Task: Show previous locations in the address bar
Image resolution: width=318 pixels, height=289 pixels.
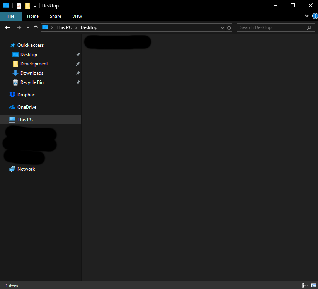Action: tap(222, 28)
